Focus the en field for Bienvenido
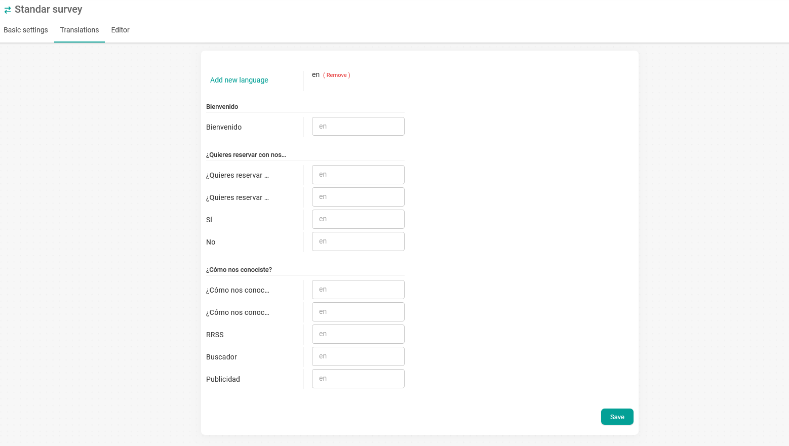The width and height of the screenshot is (789, 446). coord(358,127)
